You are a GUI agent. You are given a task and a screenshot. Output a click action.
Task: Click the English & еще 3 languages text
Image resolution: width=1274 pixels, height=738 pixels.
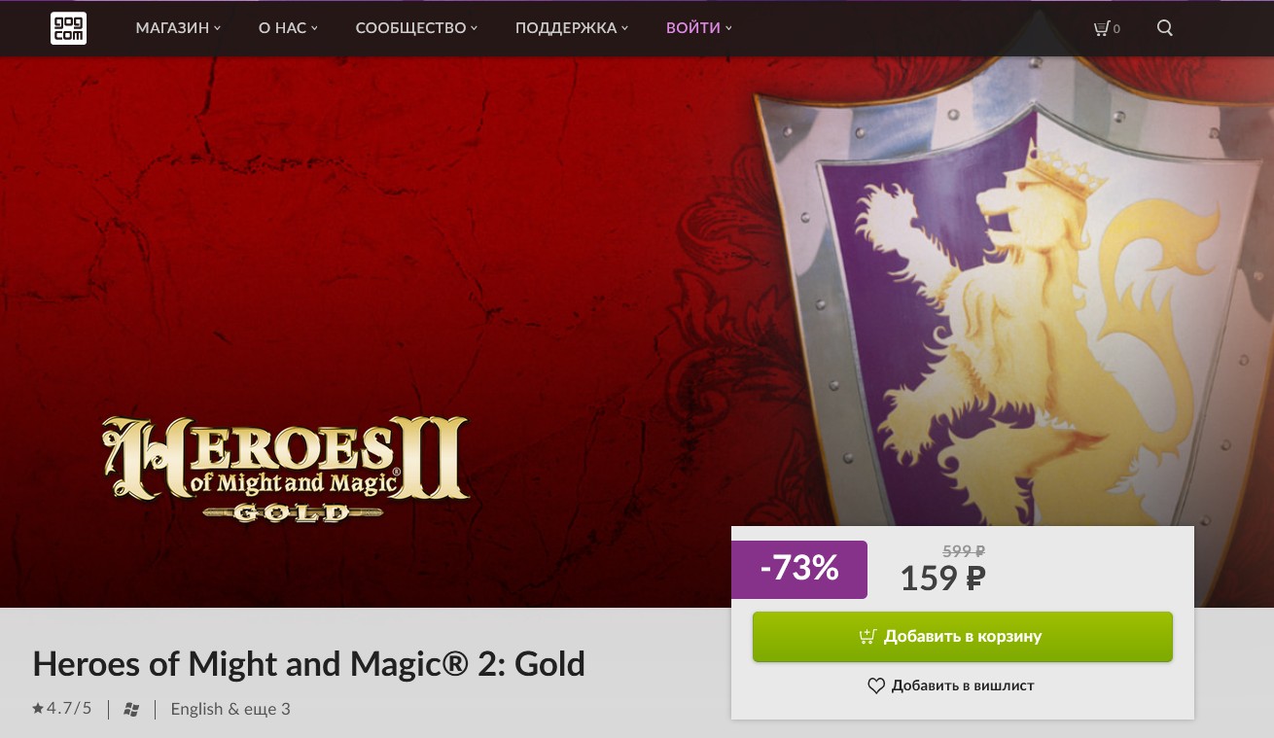click(230, 709)
